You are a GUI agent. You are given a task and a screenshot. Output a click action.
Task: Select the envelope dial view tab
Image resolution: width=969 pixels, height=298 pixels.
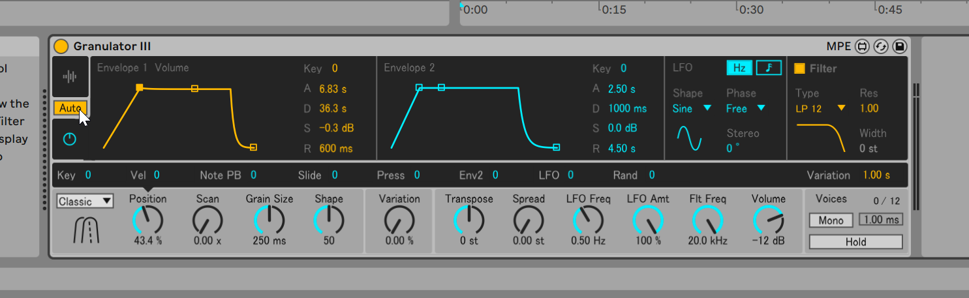pyautogui.click(x=70, y=139)
